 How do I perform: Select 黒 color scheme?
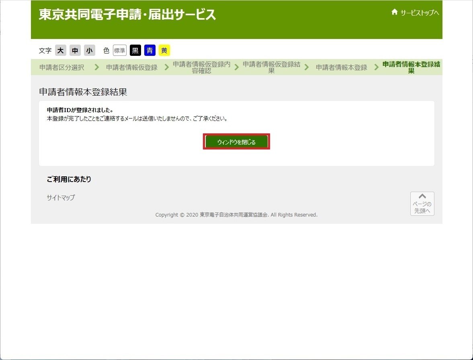pyautogui.click(x=135, y=50)
